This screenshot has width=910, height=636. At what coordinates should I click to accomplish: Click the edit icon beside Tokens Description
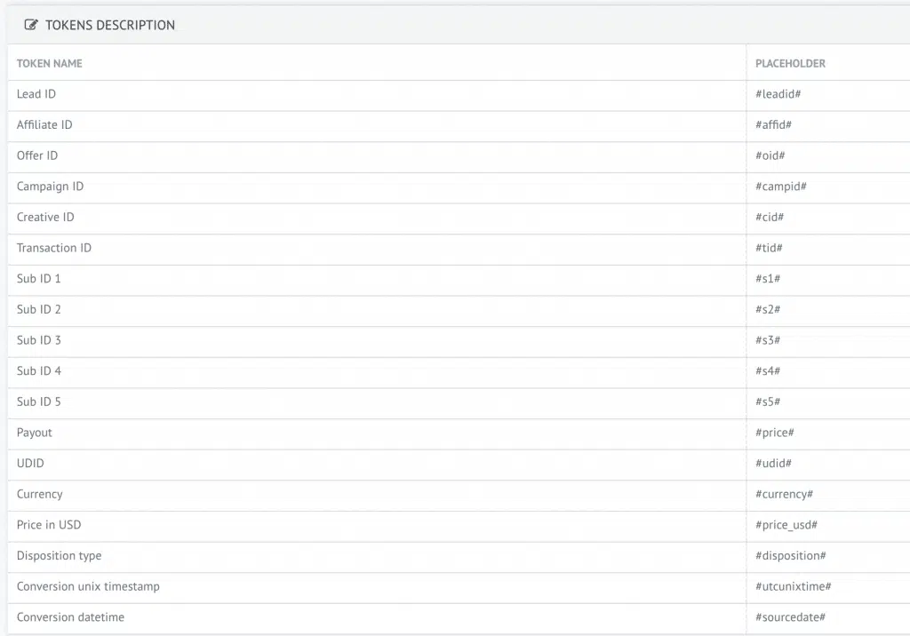31,26
